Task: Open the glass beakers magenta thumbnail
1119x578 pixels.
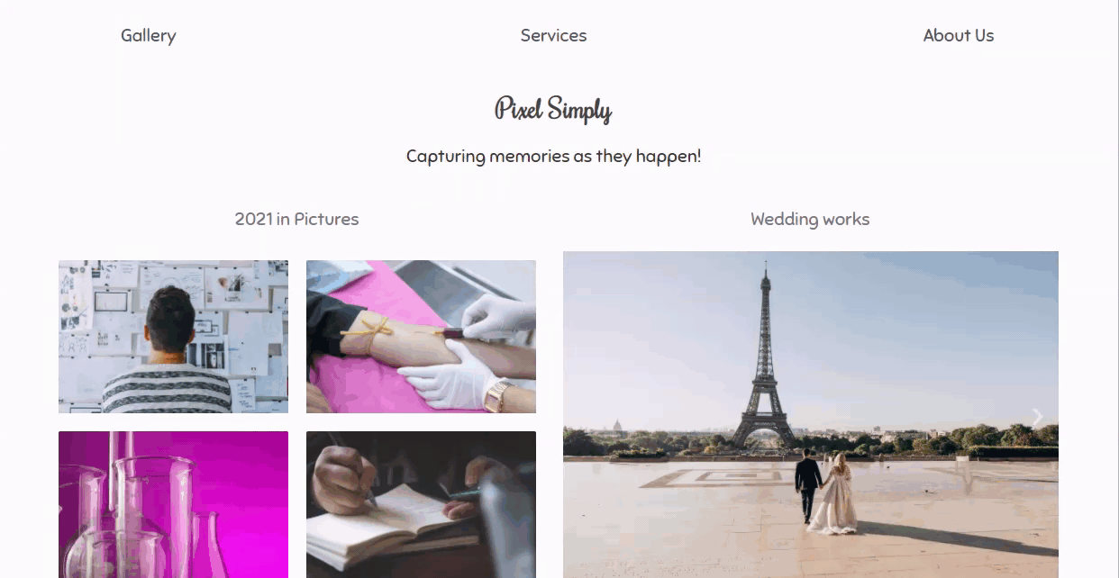Action: pos(173,504)
